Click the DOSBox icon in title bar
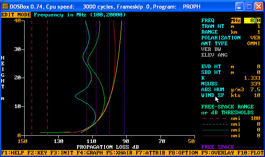 tap(5, 7)
